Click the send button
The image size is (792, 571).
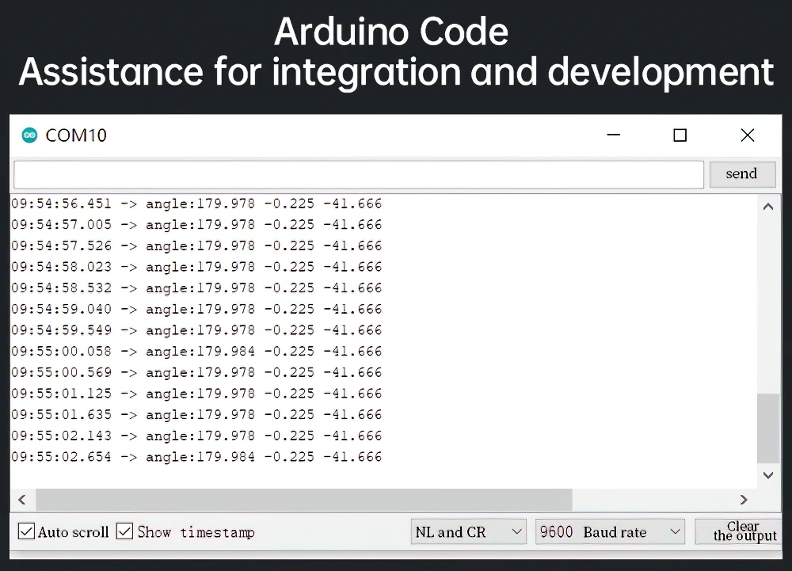click(x=742, y=174)
